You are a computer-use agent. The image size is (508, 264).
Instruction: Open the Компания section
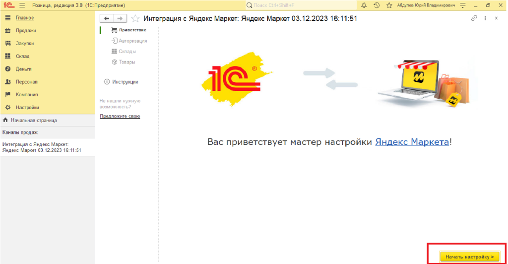pos(27,95)
